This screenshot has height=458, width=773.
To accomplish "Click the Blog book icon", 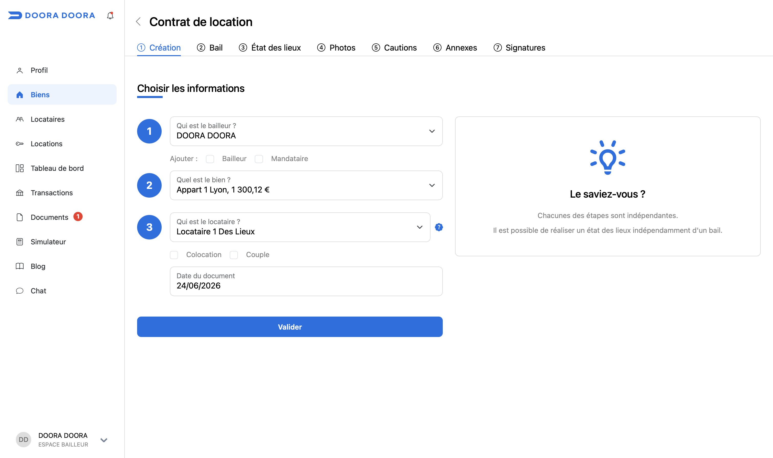I will pos(20,266).
